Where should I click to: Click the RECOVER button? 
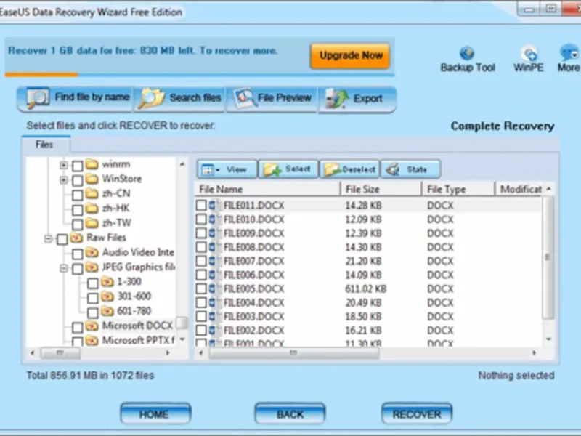point(417,413)
